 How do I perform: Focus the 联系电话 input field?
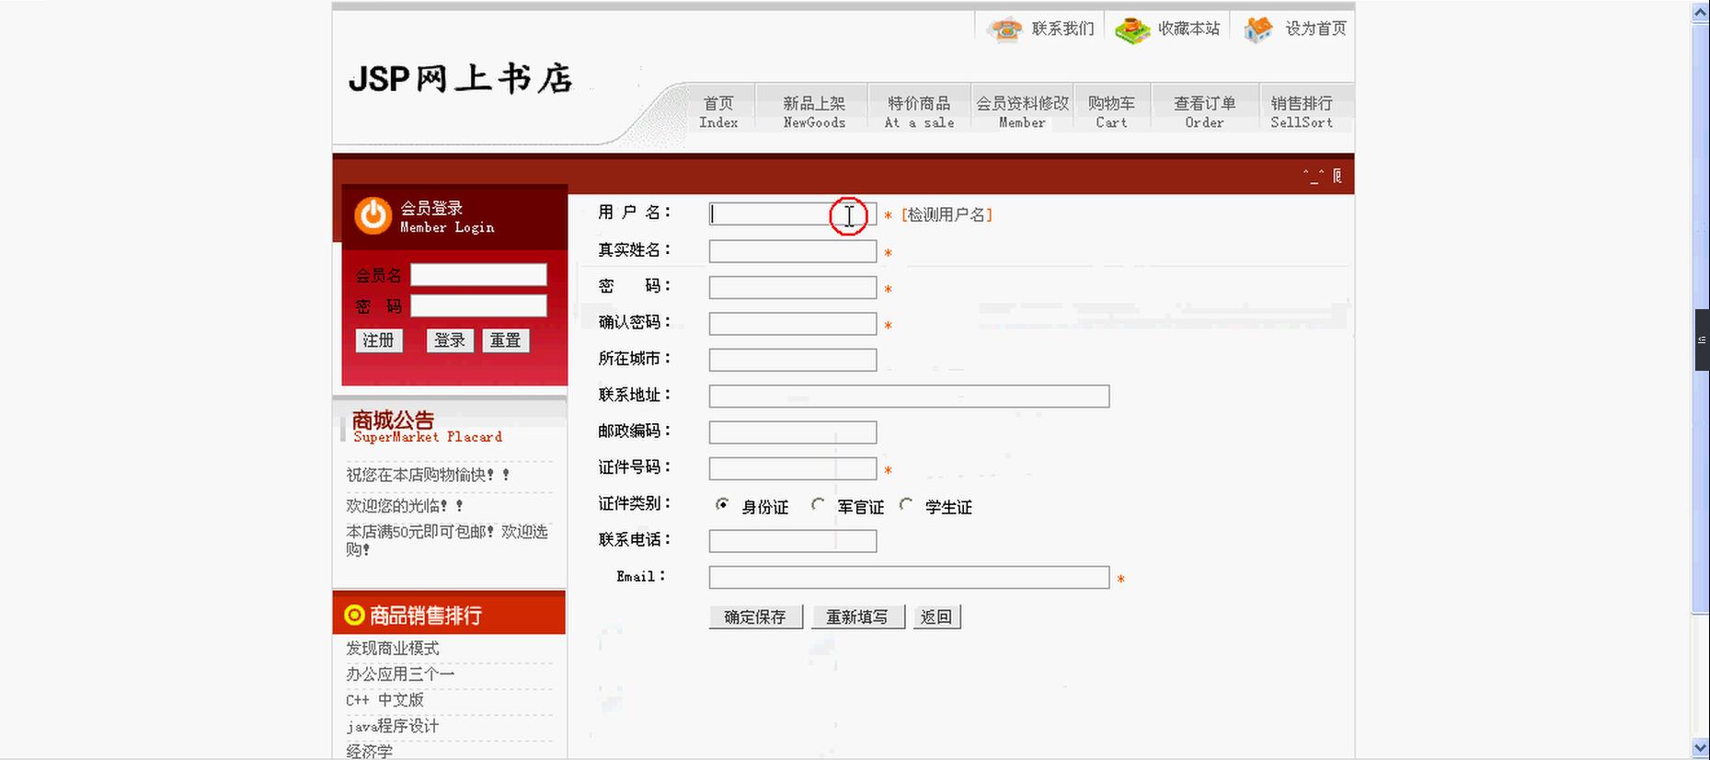793,541
